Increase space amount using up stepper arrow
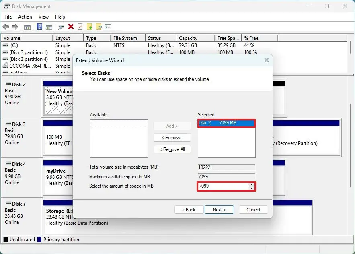This screenshot has height=254, width=355. (252, 184)
